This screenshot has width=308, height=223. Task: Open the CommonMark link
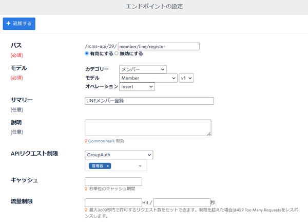point(101,141)
